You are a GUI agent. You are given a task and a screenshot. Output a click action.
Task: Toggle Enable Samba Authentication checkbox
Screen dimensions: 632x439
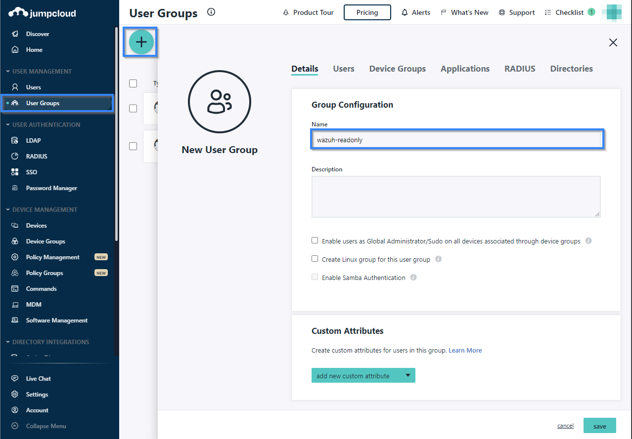[x=315, y=277]
